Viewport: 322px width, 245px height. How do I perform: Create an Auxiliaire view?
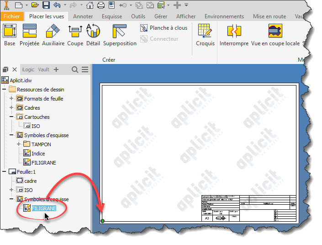tap(53, 35)
